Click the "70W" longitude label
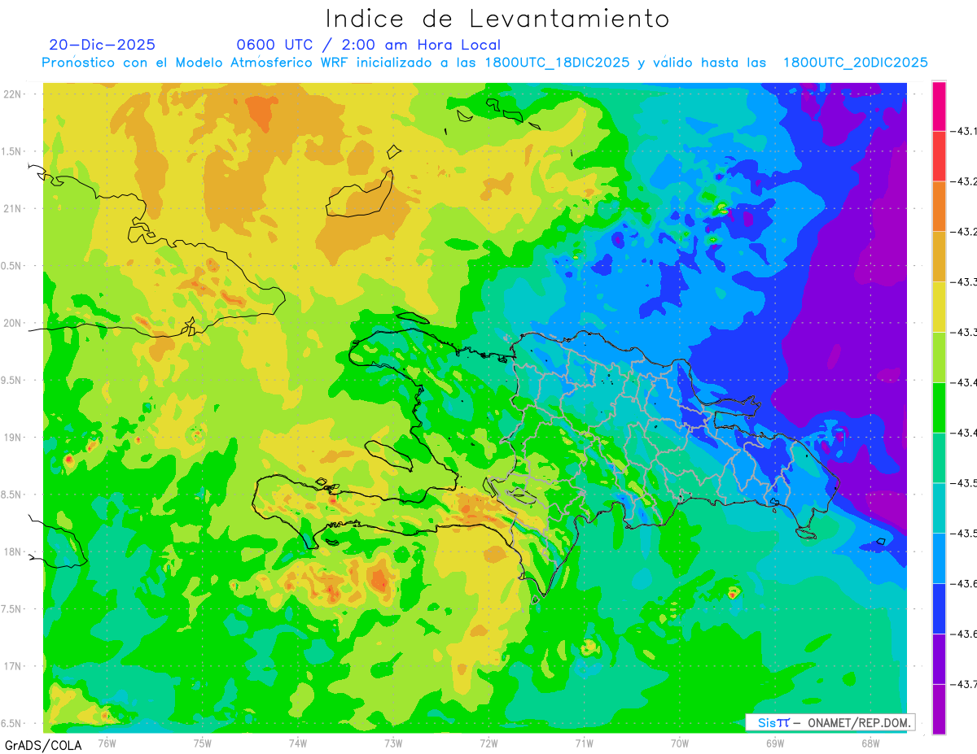 [x=680, y=743]
